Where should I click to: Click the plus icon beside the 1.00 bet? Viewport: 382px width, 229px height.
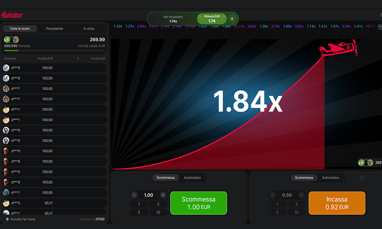click(163, 195)
